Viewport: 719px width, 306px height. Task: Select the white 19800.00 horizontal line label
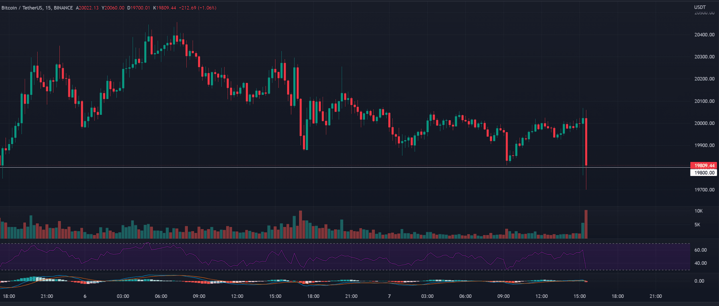point(703,172)
